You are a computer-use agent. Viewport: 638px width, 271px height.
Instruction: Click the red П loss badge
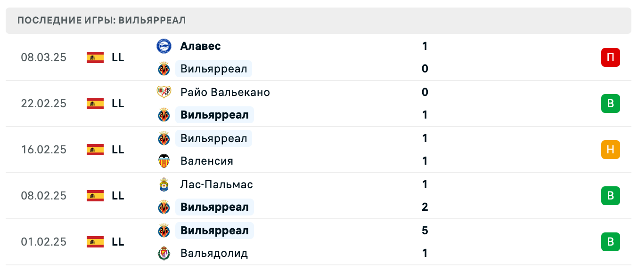[x=610, y=57]
